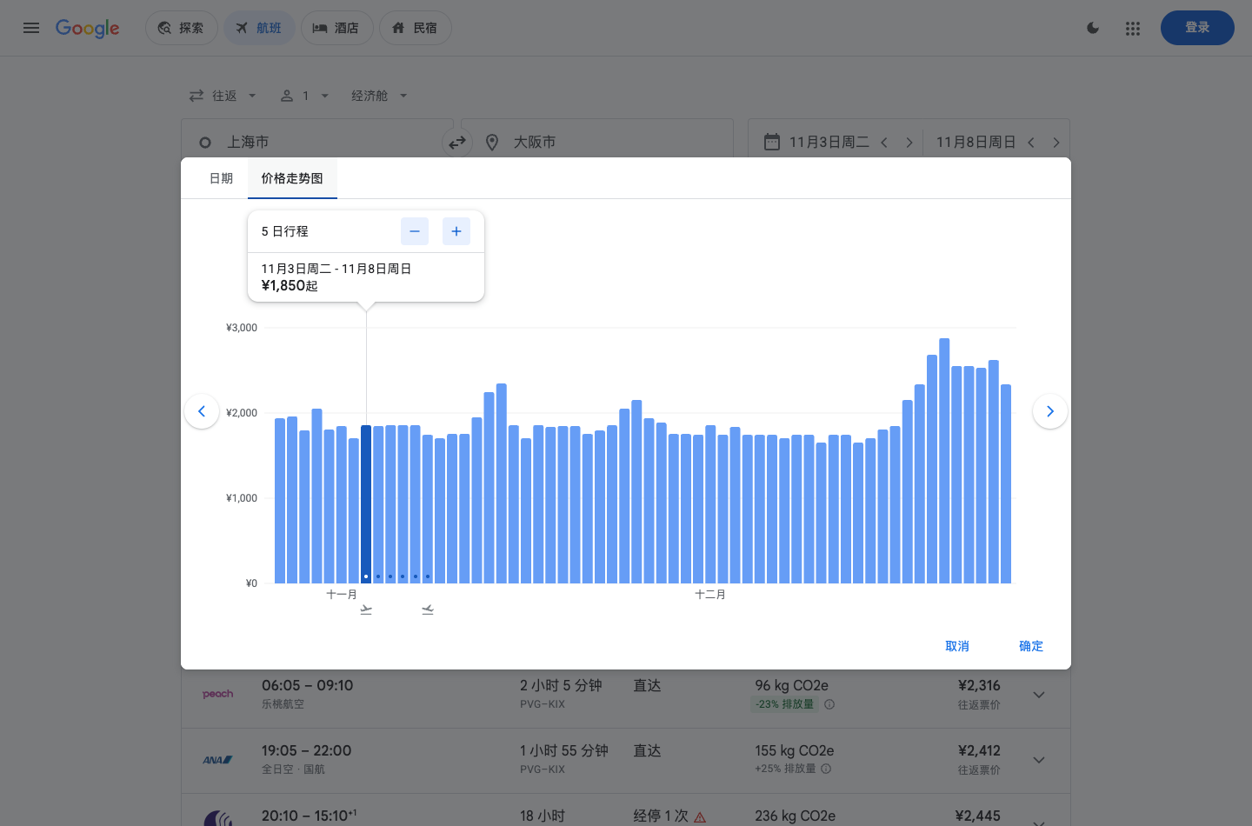The image size is (1252, 826).
Task: Expand the Peach 06:05 flight details
Action: pos(1039,695)
